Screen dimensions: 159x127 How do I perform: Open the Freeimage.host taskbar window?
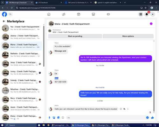pos(60,125)
